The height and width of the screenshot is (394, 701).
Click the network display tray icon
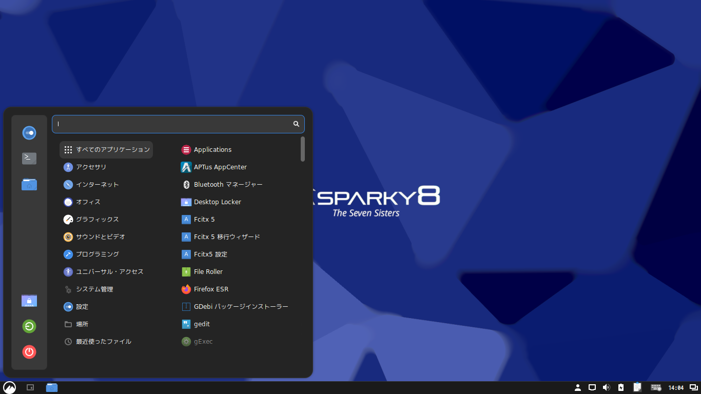point(592,387)
